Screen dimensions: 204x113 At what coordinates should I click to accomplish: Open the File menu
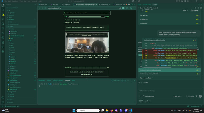click(6, 1)
